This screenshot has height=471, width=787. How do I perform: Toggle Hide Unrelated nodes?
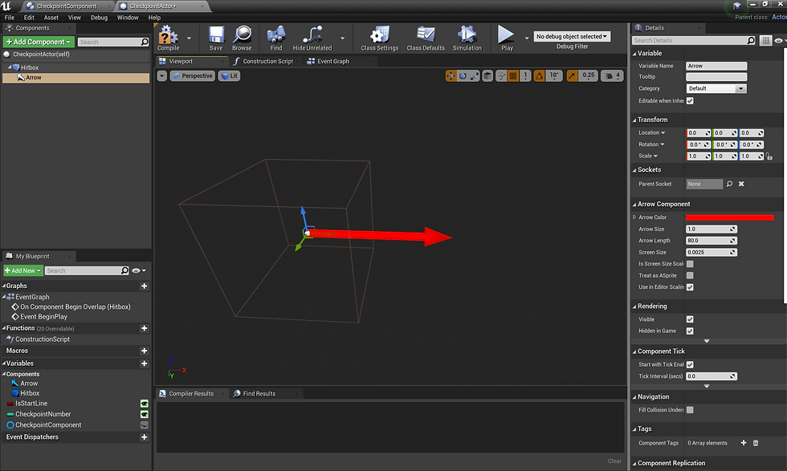coord(312,39)
